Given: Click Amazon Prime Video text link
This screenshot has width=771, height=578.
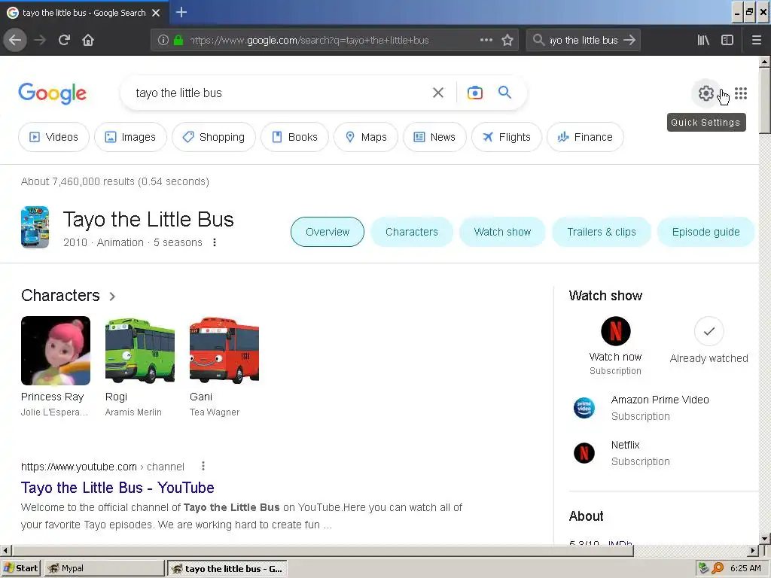Looking at the screenshot, I should click(660, 400).
